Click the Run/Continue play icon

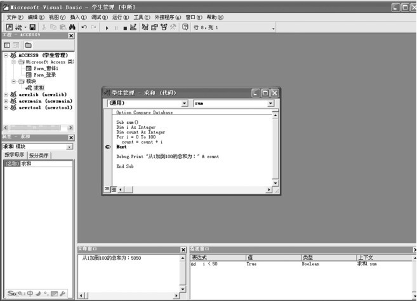107,28
